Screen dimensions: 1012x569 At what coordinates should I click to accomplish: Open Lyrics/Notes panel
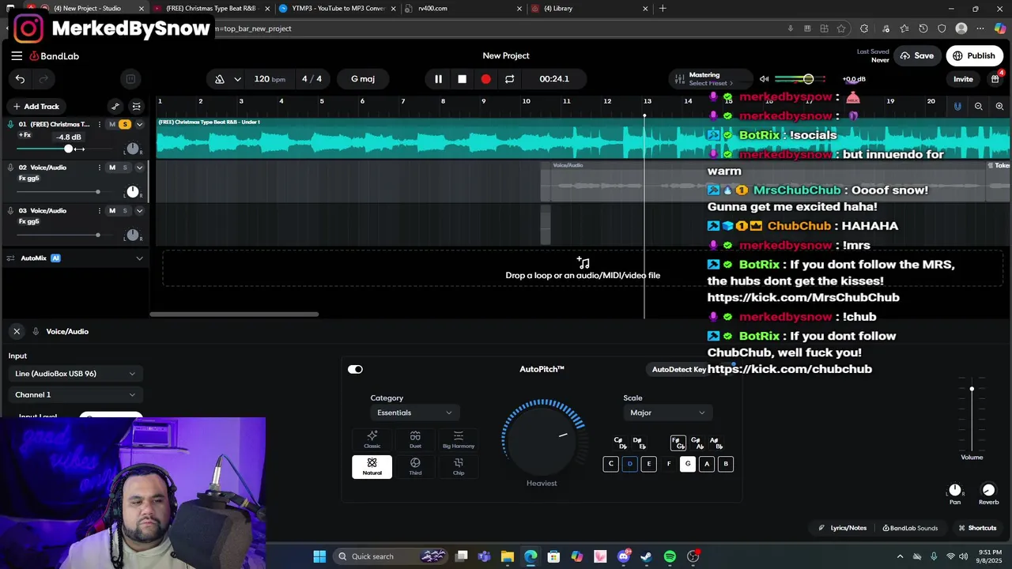click(843, 528)
